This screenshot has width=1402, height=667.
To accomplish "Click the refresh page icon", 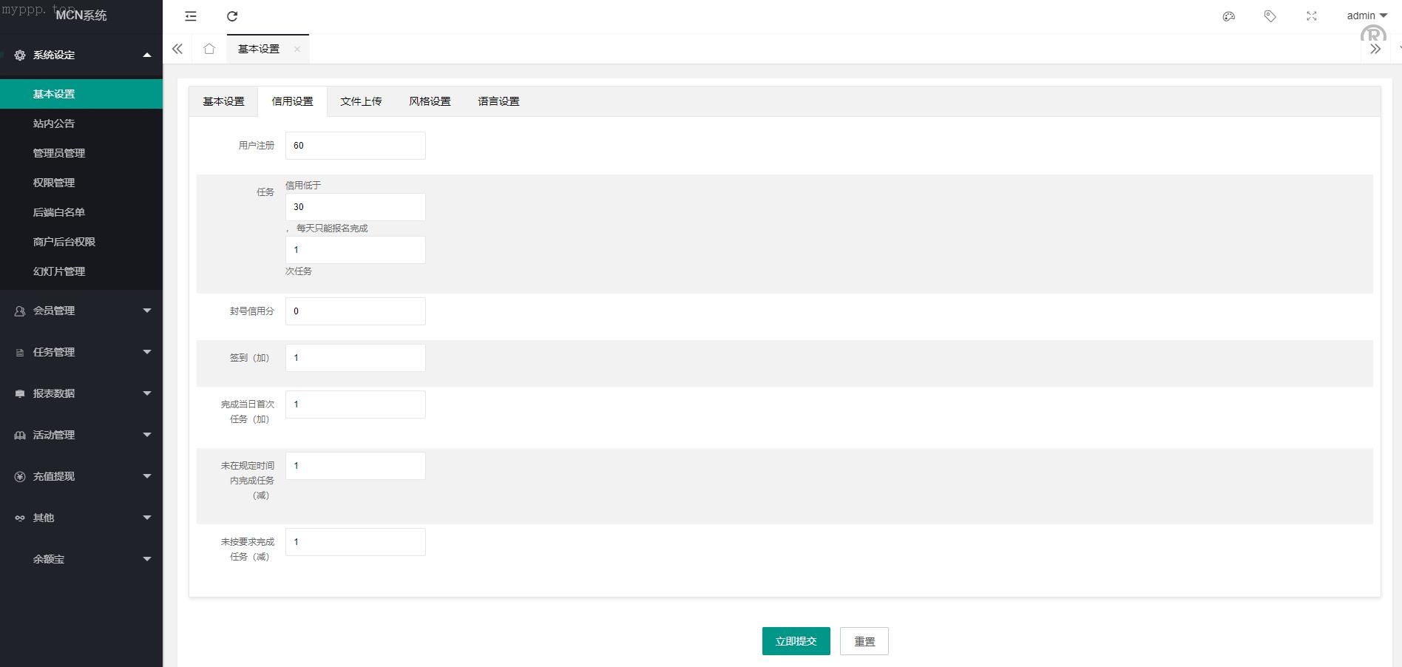I will tap(232, 16).
